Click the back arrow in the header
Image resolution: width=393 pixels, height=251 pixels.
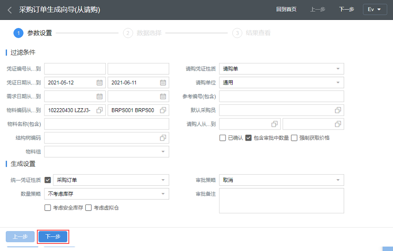tap(9, 10)
